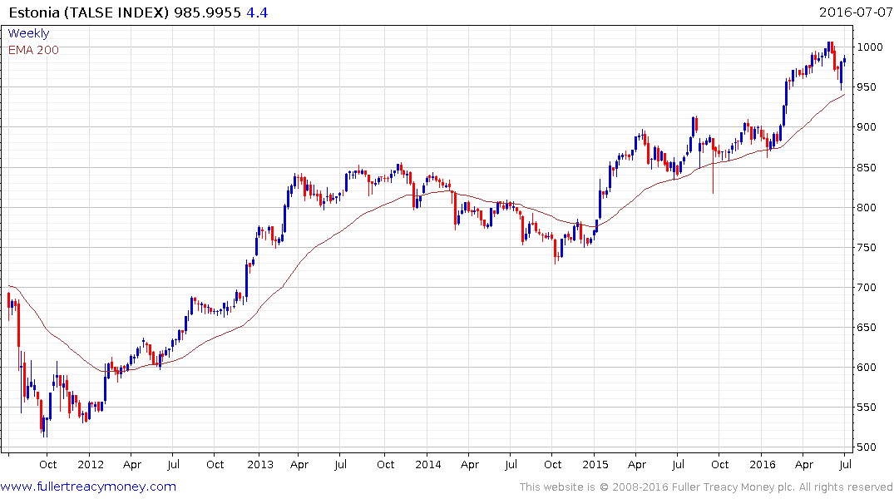Click the 1000 price axis label

(x=870, y=47)
